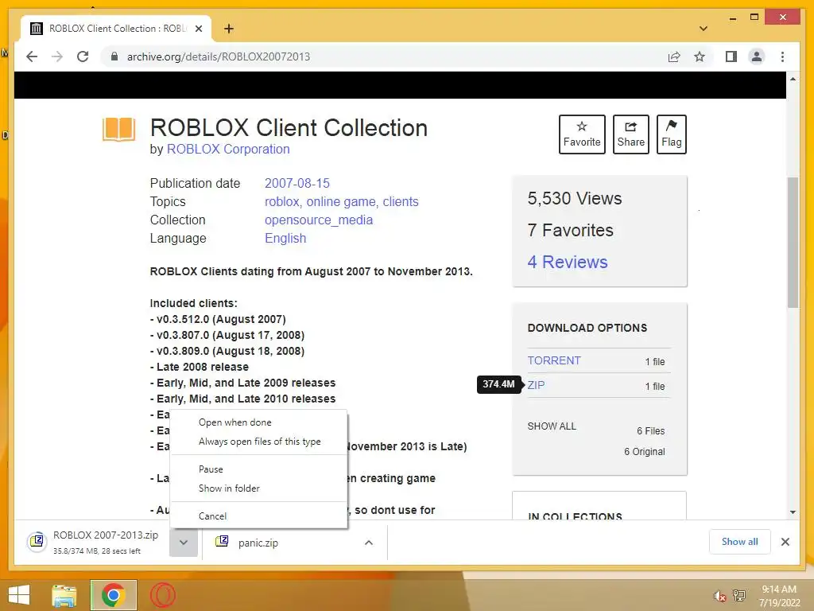Open a new tab with plus button
Screen dimensions: 814x611
coord(228,29)
